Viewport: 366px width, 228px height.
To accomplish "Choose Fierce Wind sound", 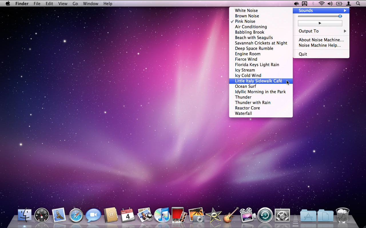I will pyautogui.click(x=261, y=59).
